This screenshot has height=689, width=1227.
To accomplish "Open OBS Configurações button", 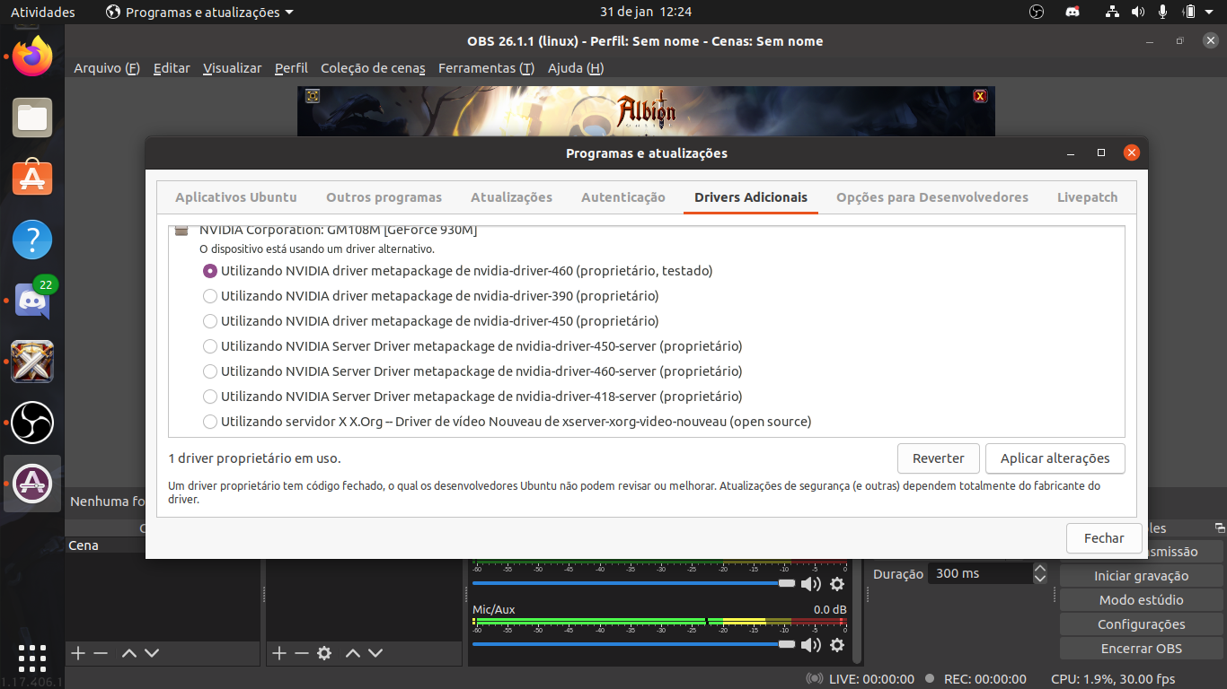I will point(1142,624).
